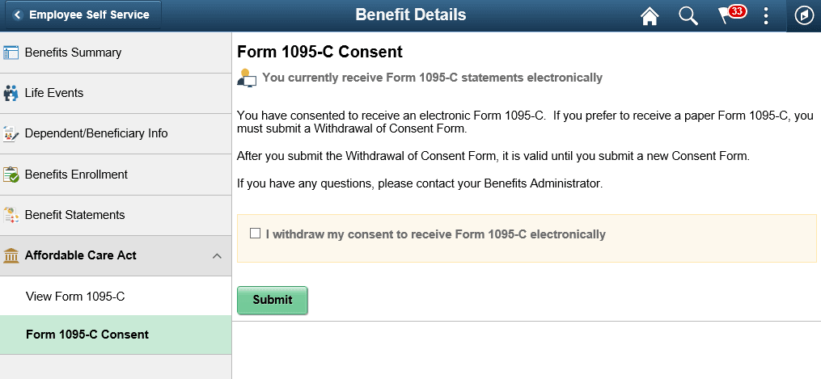Click the withdraw consent label text
The height and width of the screenshot is (379, 821).
[436, 234]
